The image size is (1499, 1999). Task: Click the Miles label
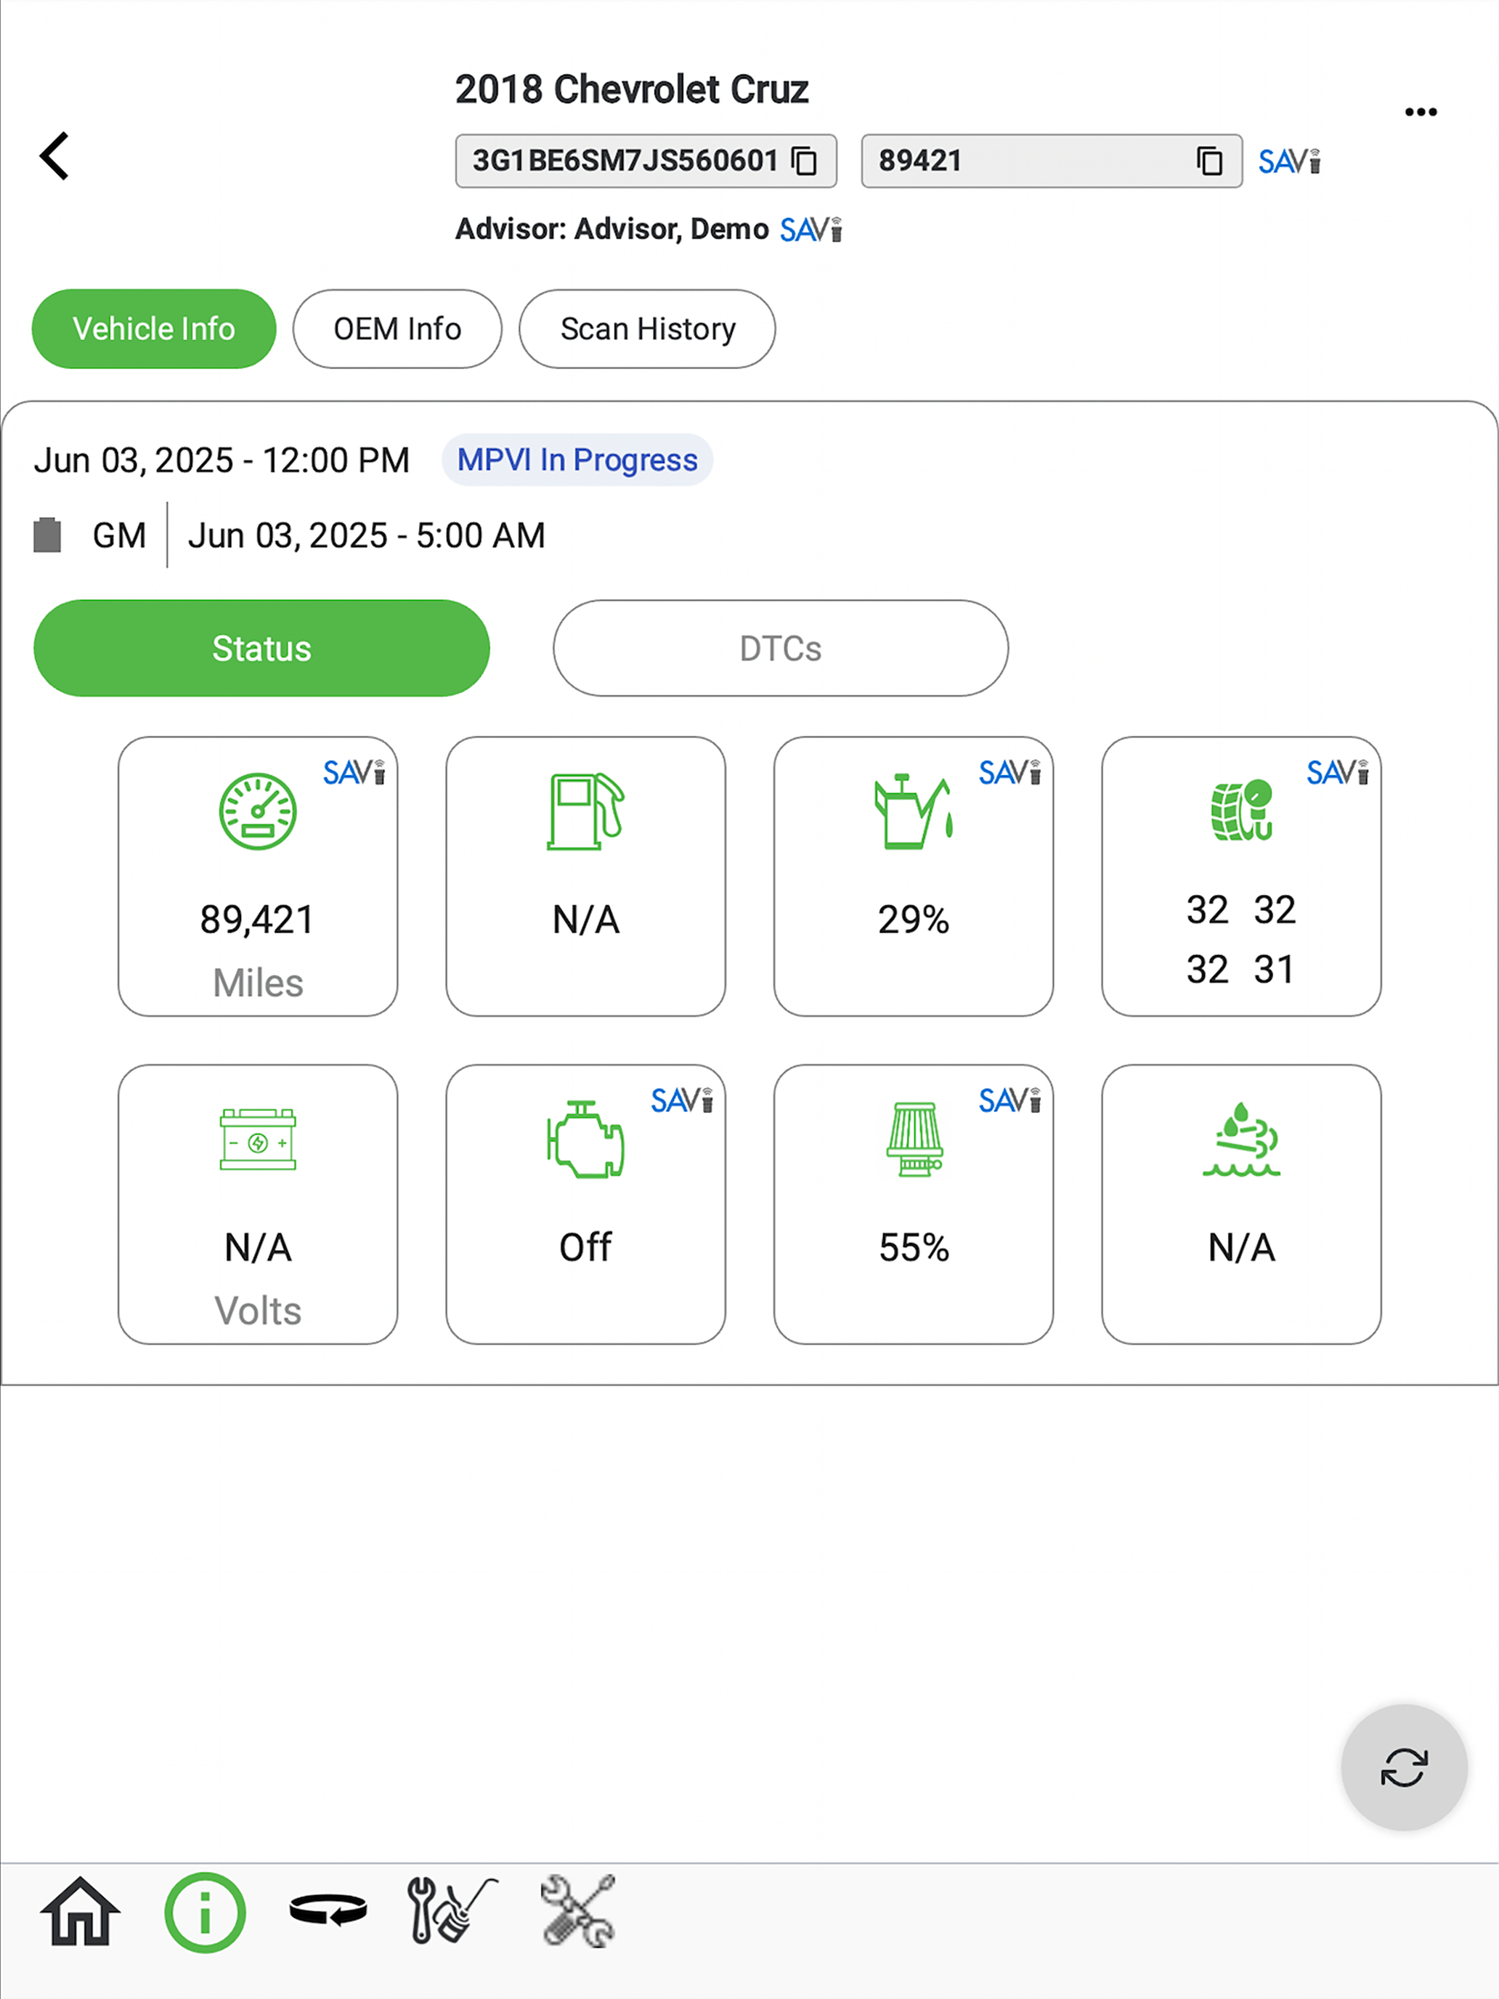point(258,984)
